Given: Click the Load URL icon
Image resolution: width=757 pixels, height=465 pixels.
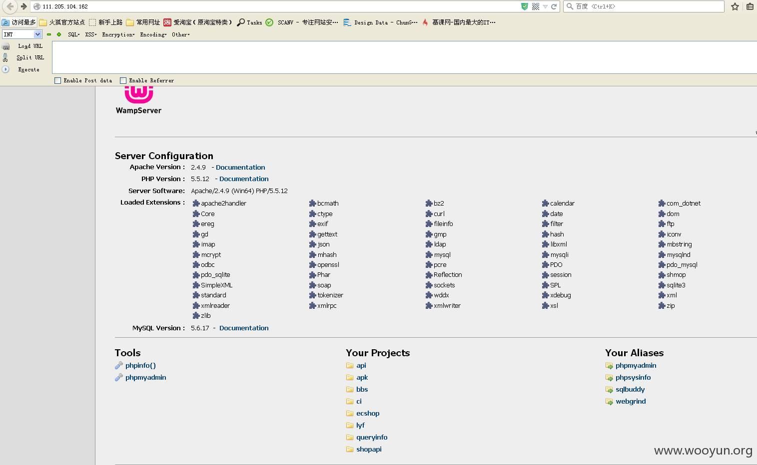Looking at the screenshot, I should click(x=5, y=46).
